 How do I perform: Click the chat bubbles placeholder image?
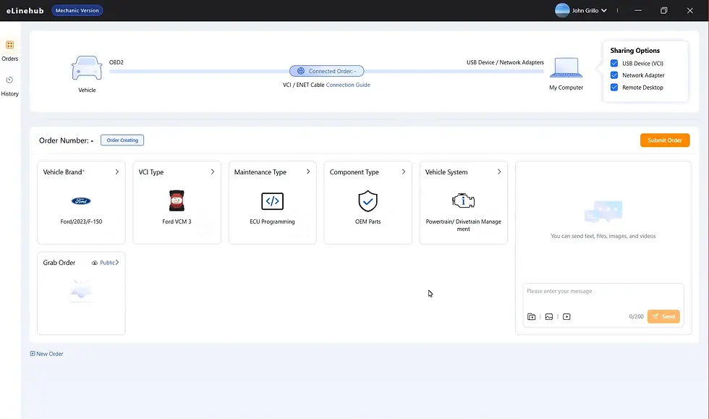[x=603, y=212]
